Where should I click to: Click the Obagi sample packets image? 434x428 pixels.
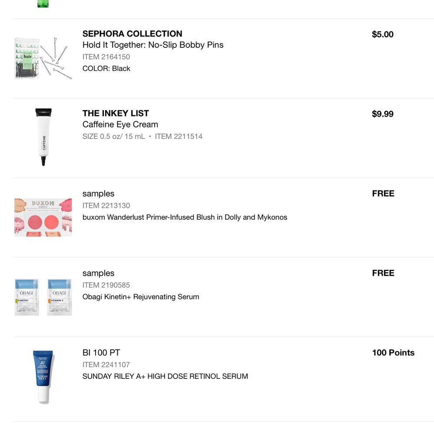[43, 297]
